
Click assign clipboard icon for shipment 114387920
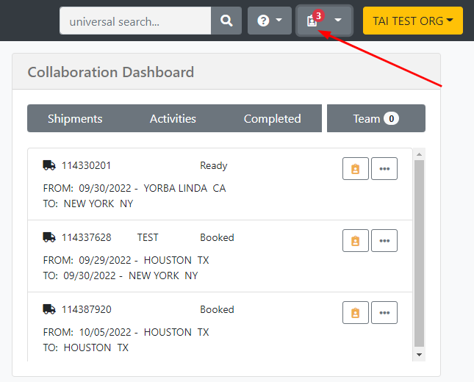tap(356, 312)
